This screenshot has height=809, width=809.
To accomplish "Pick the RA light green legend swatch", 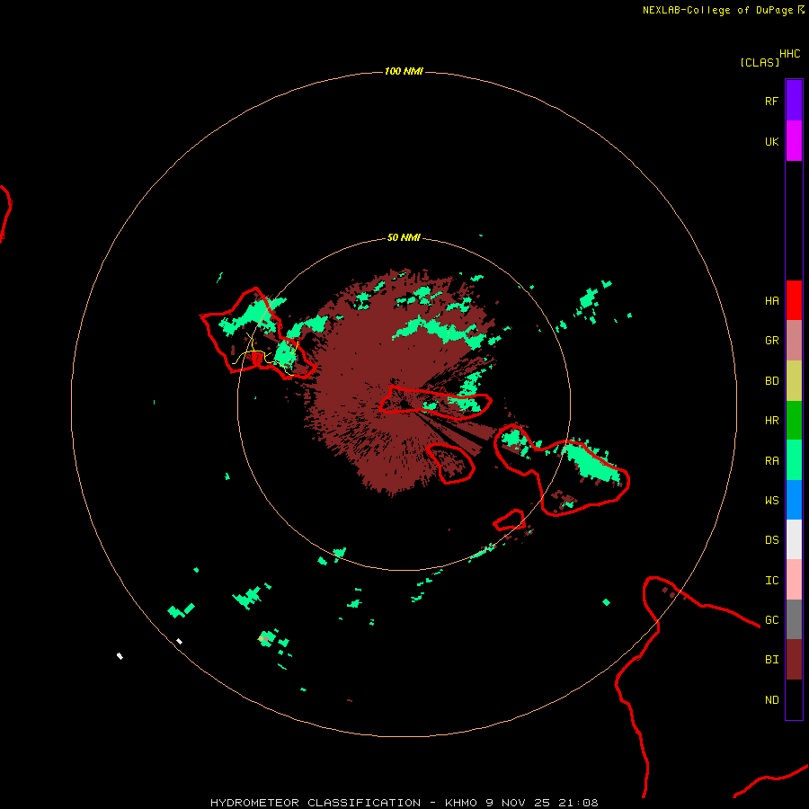I will pyautogui.click(x=794, y=460).
